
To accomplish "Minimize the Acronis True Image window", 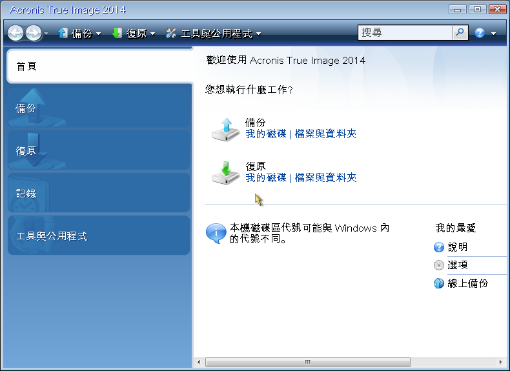I will [x=457, y=10].
